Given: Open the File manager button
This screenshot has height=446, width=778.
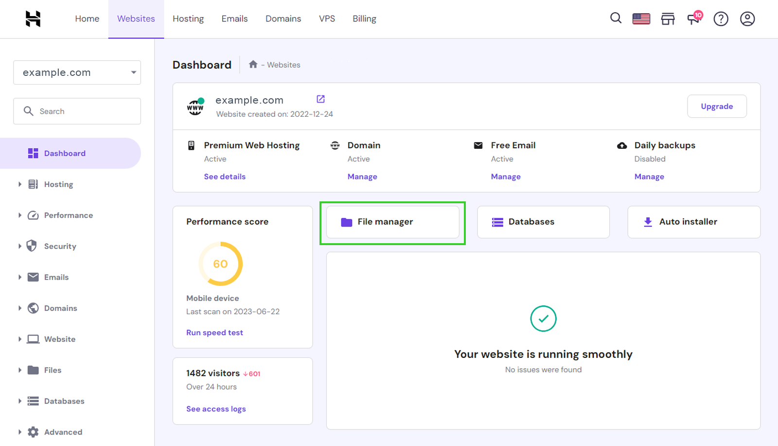Looking at the screenshot, I should 392,222.
